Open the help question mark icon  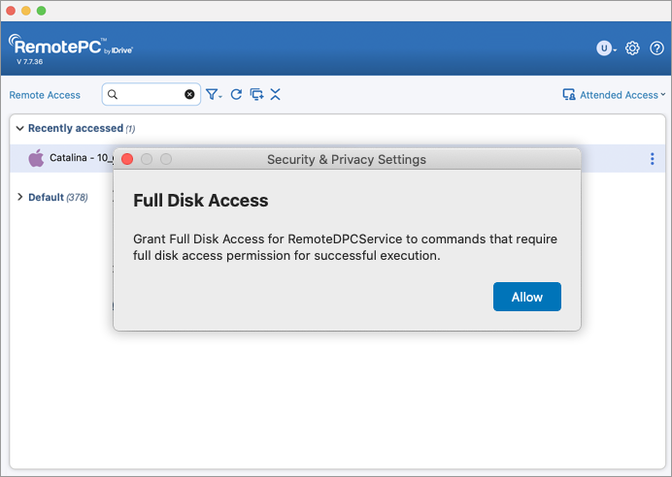[x=656, y=48]
